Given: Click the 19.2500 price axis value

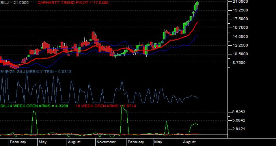Looking at the screenshot, I should [240, 10].
